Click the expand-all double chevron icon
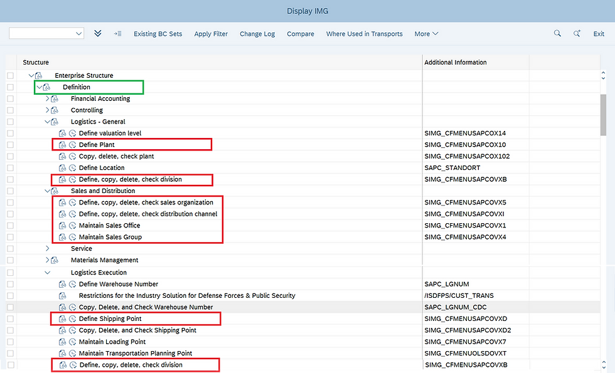 [x=97, y=34]
